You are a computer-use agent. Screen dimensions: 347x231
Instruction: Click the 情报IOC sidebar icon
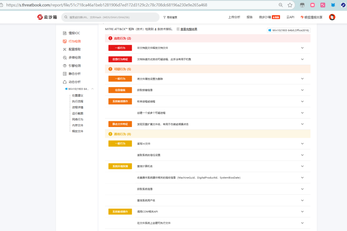coord(65,33)
